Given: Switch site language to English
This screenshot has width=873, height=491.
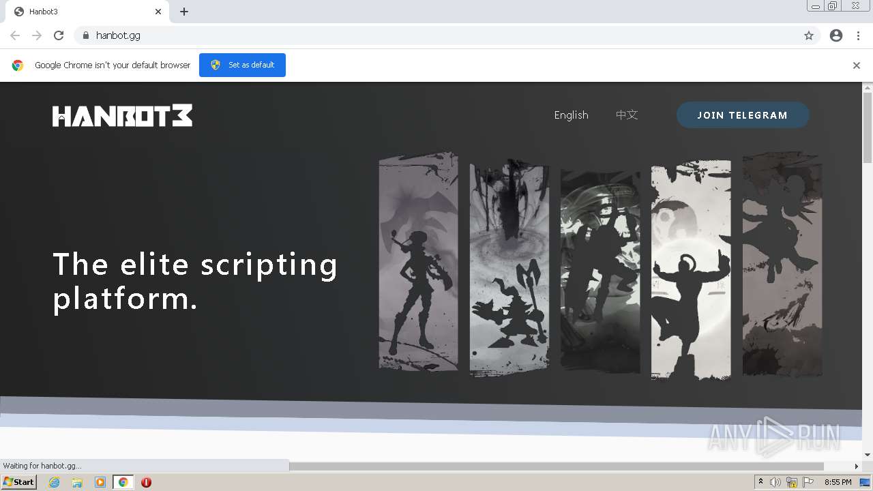Looking at the screenshot, I should 571,115.
